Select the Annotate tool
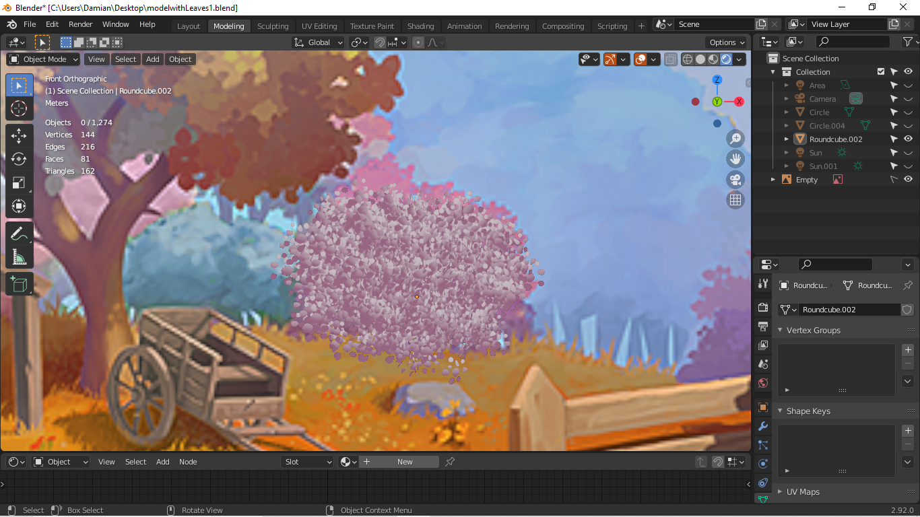Image resolution: width=920 pixels, height=517 pixels. [x=19, y=234]
